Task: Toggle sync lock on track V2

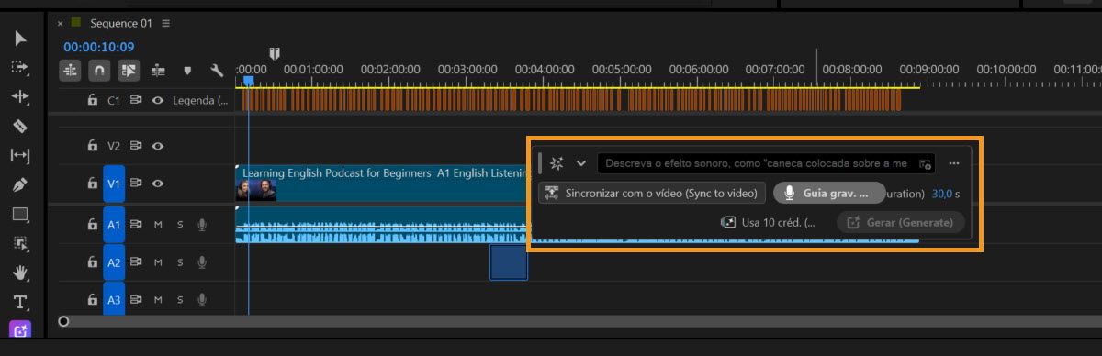Action: (136, 145)
